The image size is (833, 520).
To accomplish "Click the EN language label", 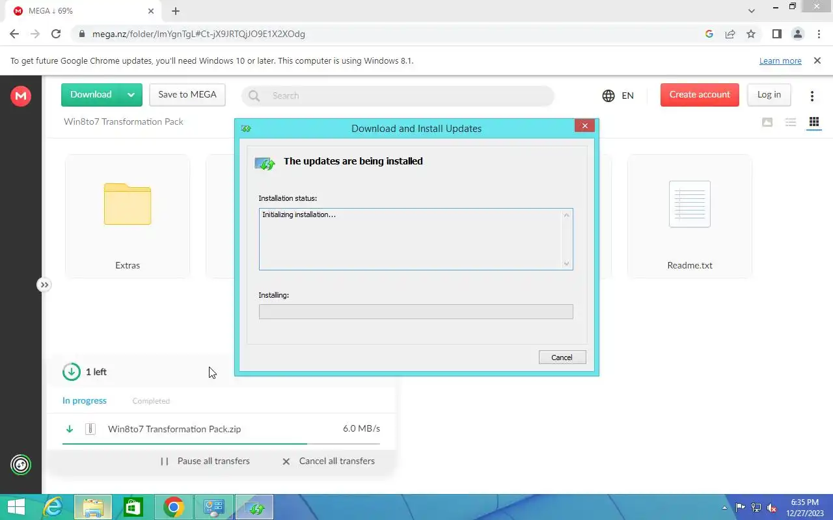I will click(x=627, y=96).
